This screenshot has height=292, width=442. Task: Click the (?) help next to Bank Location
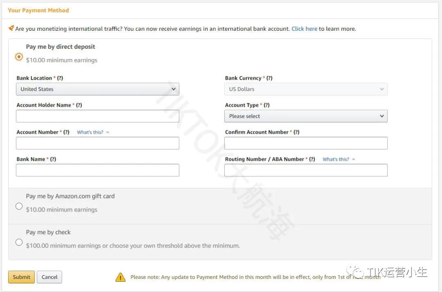pos(60,78)
